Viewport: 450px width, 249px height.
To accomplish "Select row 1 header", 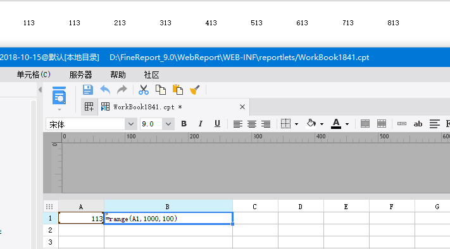I will (50, 218).
